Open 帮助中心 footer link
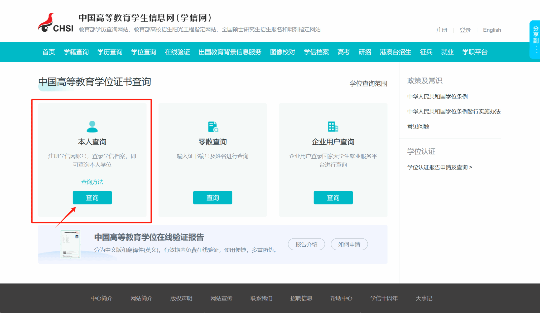540x313 pixels. pos(341,298)
